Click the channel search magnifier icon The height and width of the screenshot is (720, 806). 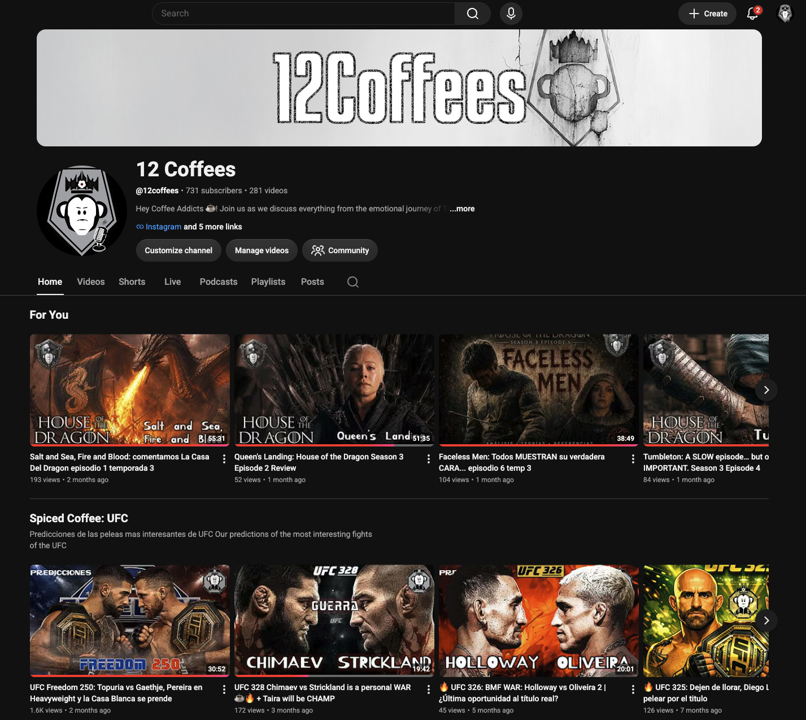coord(353,282)
